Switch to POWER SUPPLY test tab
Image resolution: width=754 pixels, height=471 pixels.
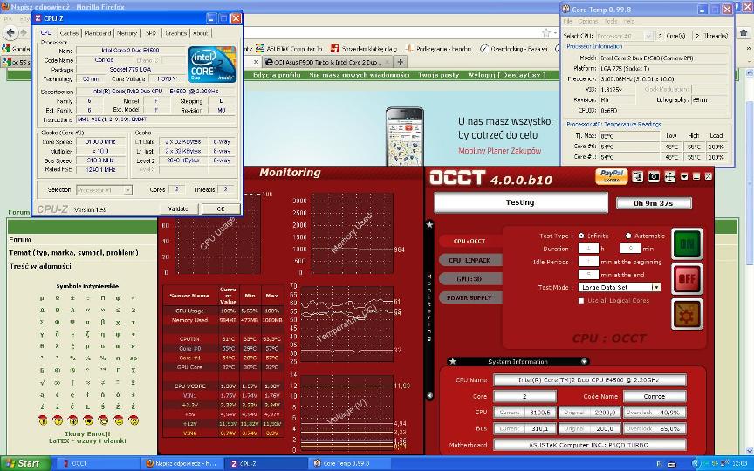click(470, 297)
